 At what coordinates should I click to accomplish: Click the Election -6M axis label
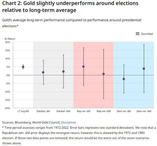pyautogui.click(x=43, y=111)
